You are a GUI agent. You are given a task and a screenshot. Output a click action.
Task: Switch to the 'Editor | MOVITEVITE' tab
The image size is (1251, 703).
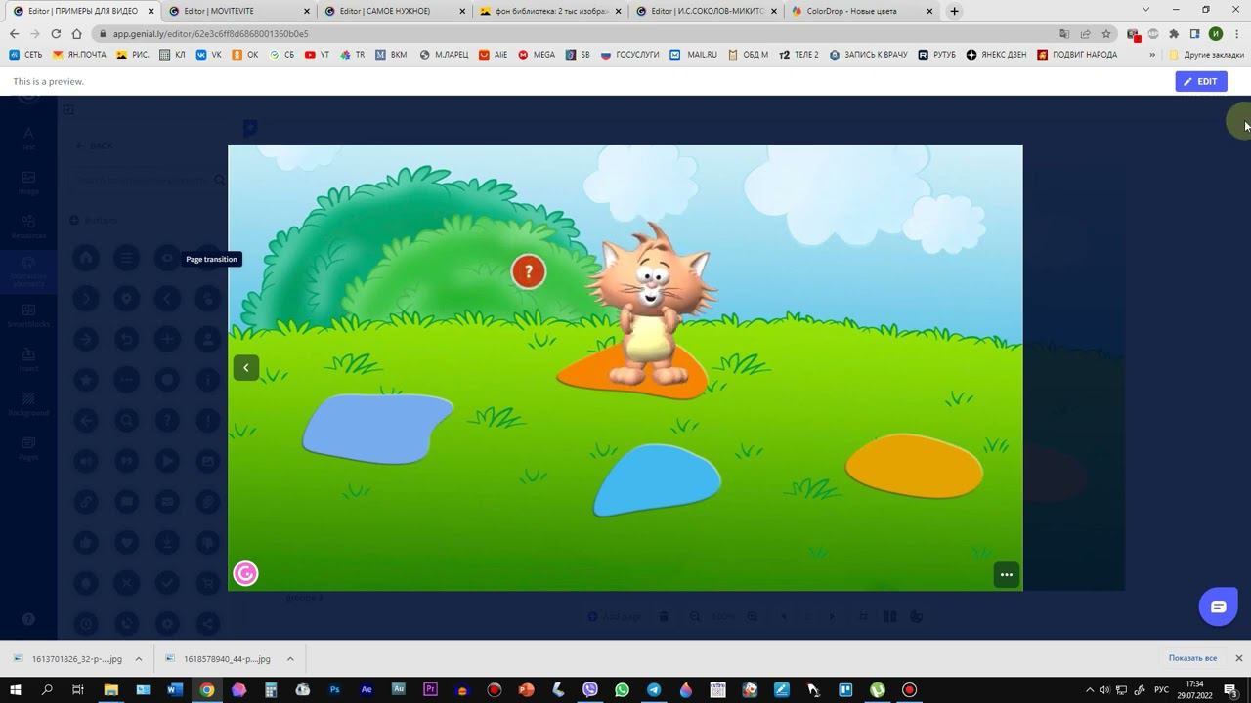(x=238, y=11)
